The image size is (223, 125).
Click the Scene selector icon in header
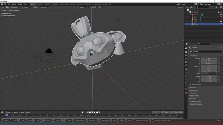pos(178,4)
